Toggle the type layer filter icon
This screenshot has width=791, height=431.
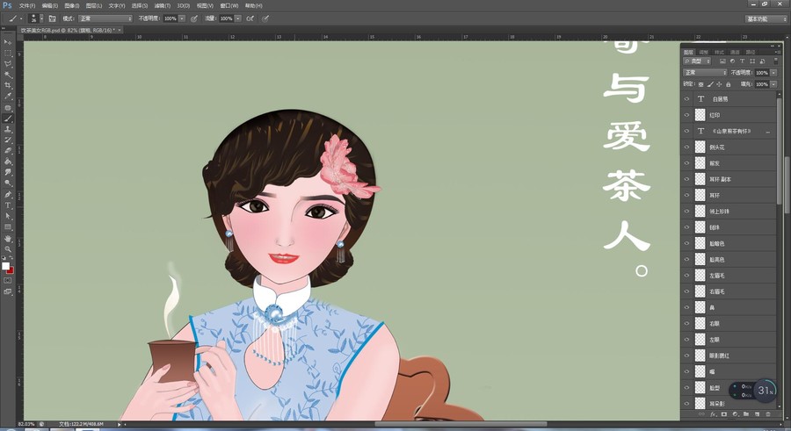[742, 61]
